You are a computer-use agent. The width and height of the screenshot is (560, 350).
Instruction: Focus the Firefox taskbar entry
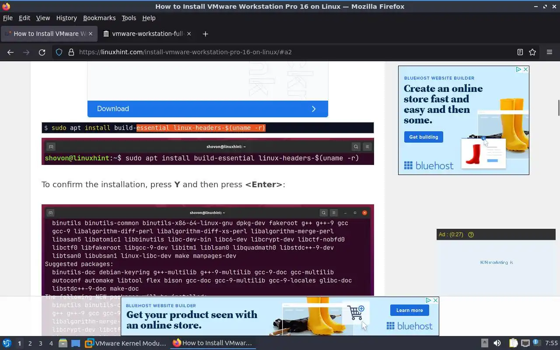point(213,343)
